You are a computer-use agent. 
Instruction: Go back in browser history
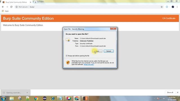3,7
